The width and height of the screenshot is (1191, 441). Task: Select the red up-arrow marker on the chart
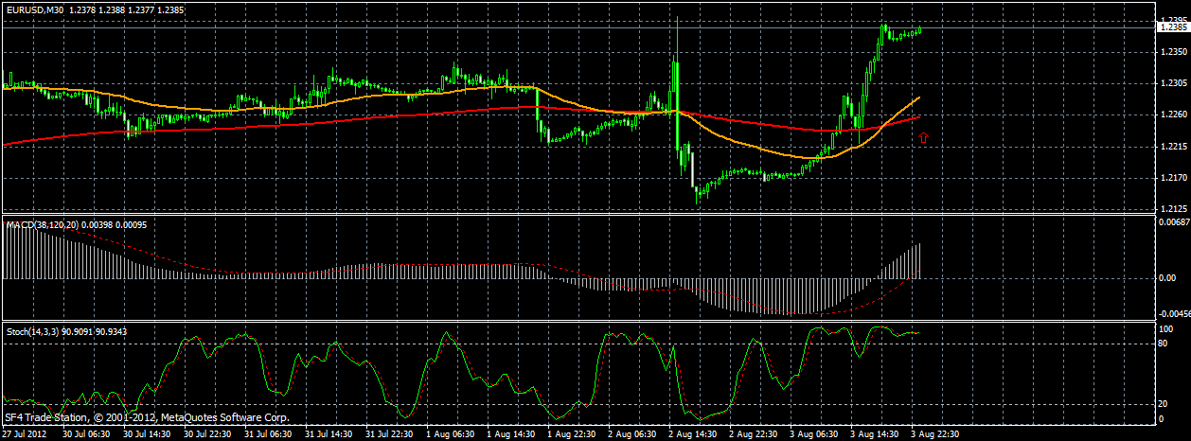(924, 138)
